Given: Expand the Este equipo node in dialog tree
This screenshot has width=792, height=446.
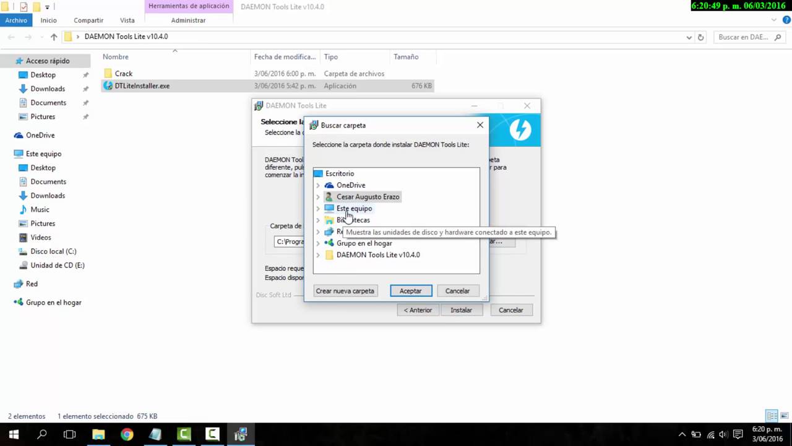Looking at the screenshot, I should [x=318, y=209].
